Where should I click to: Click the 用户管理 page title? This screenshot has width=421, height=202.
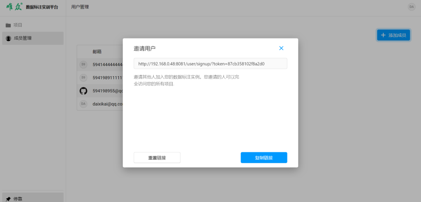(x=80, y=7)
